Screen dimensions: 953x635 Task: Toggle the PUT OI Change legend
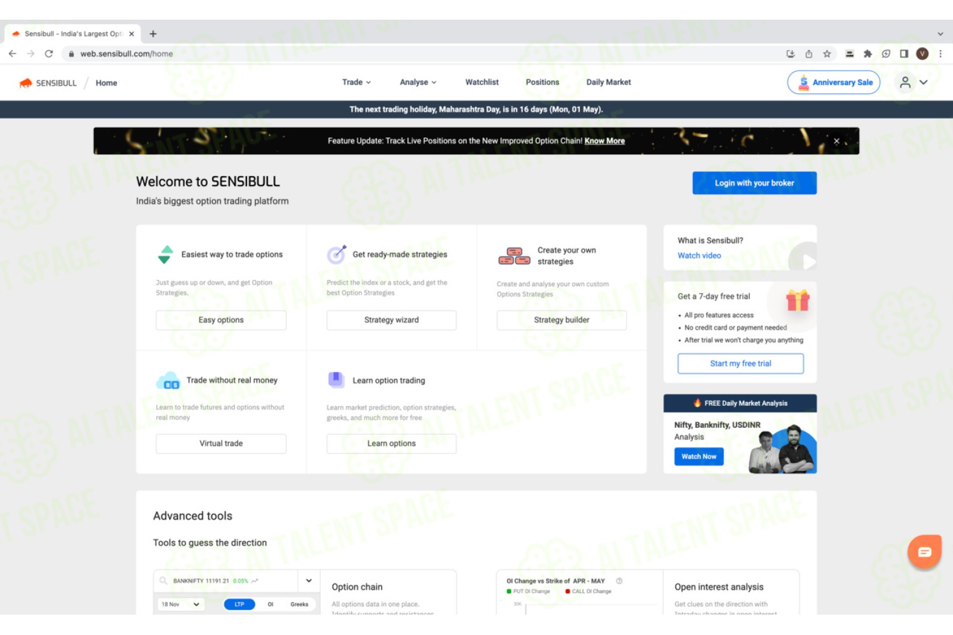coord(528,591)
